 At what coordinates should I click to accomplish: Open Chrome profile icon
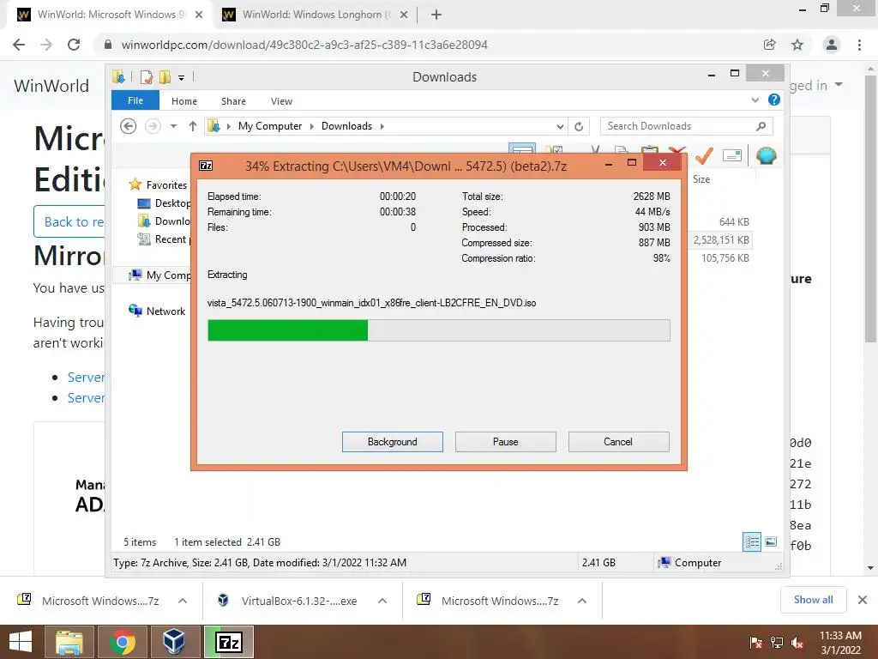click(832, 45)
